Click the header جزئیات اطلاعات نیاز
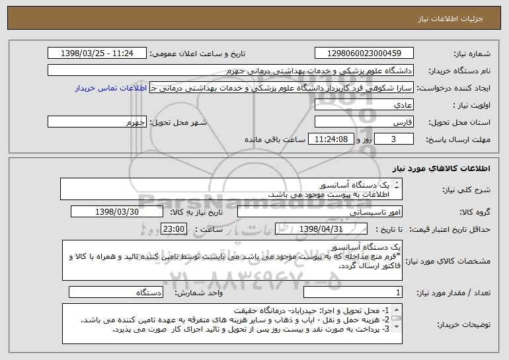Viewport: 509px width, 360px height. click(x=450, y=18)
